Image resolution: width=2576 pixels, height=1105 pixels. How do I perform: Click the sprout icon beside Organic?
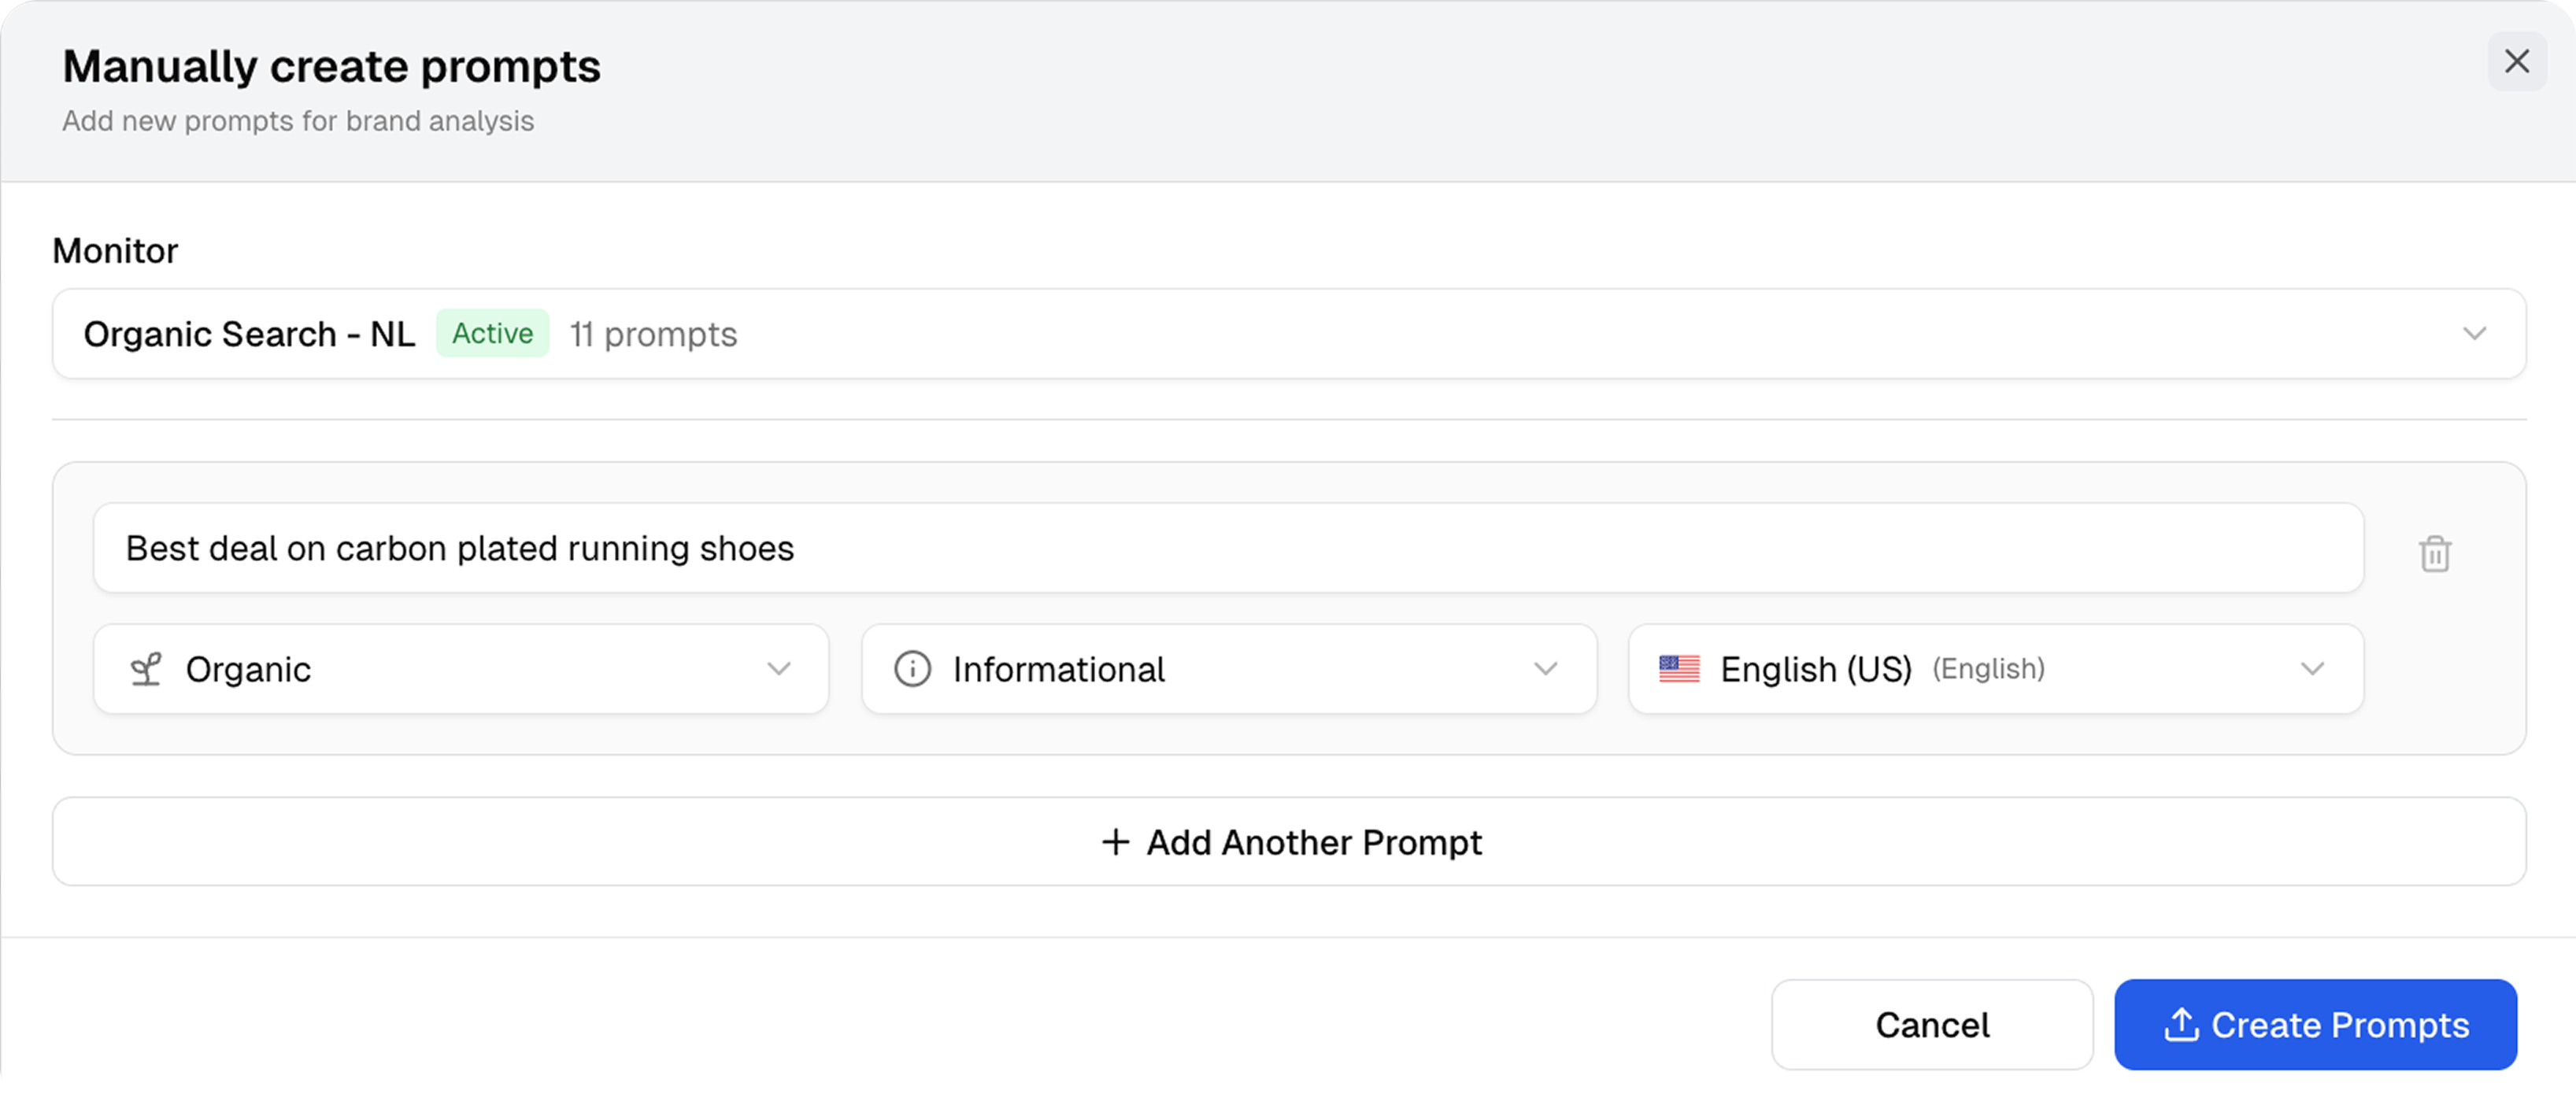pos(146,669)
